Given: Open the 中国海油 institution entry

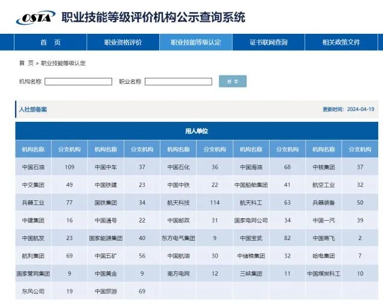Looking at the screenshot, I should 251,167.
